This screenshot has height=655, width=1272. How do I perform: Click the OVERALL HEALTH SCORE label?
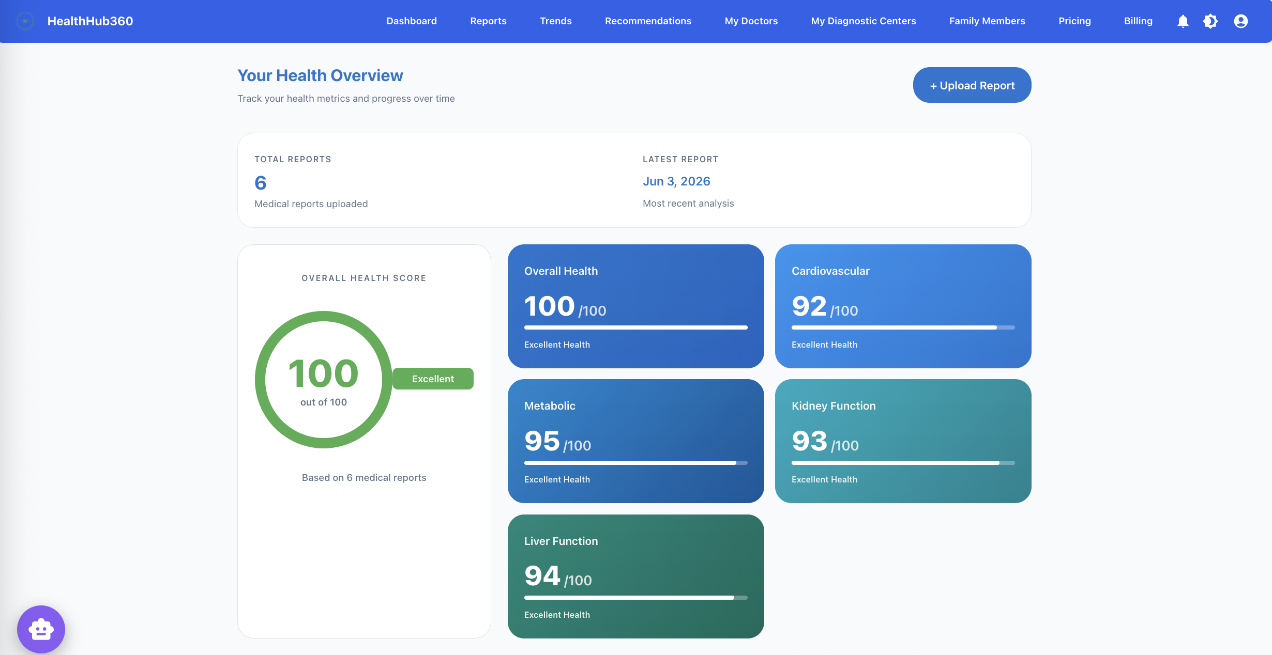coord(364,278)
